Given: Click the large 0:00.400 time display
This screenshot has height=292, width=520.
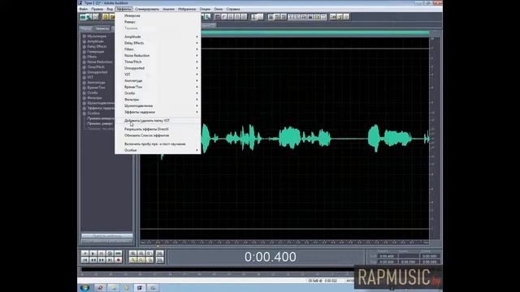Looking at the screenshot, I should point(271,257).
